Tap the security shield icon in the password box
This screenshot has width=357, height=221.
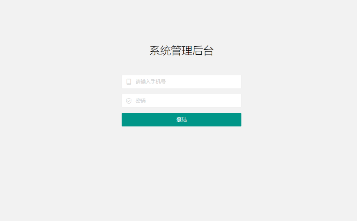point(129,101)
